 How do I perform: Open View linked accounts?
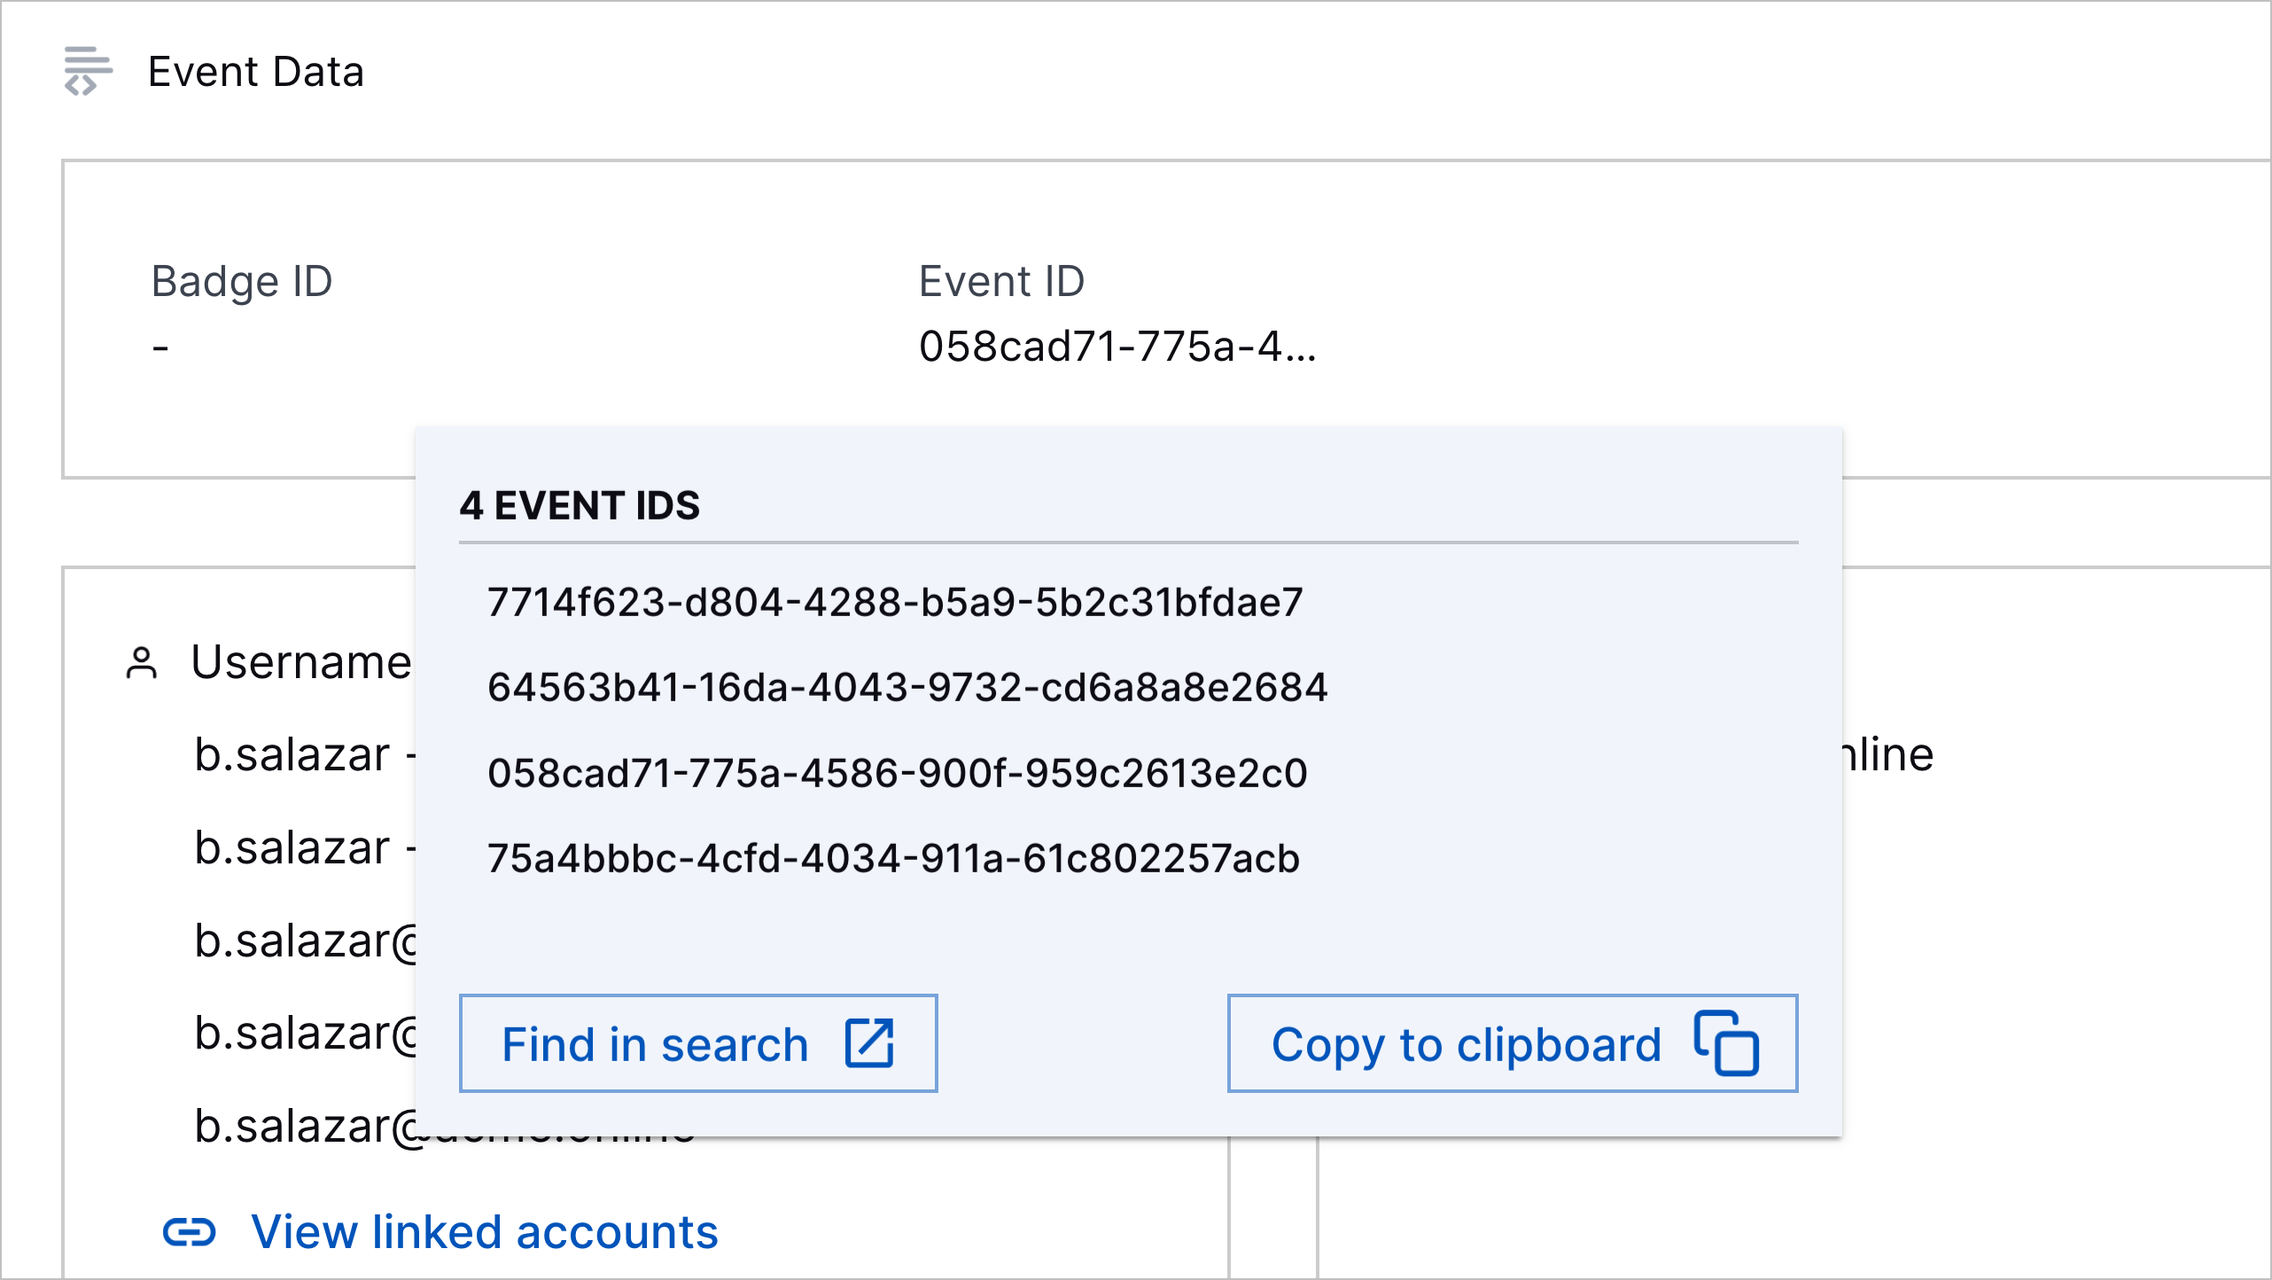pos(484,1231)
